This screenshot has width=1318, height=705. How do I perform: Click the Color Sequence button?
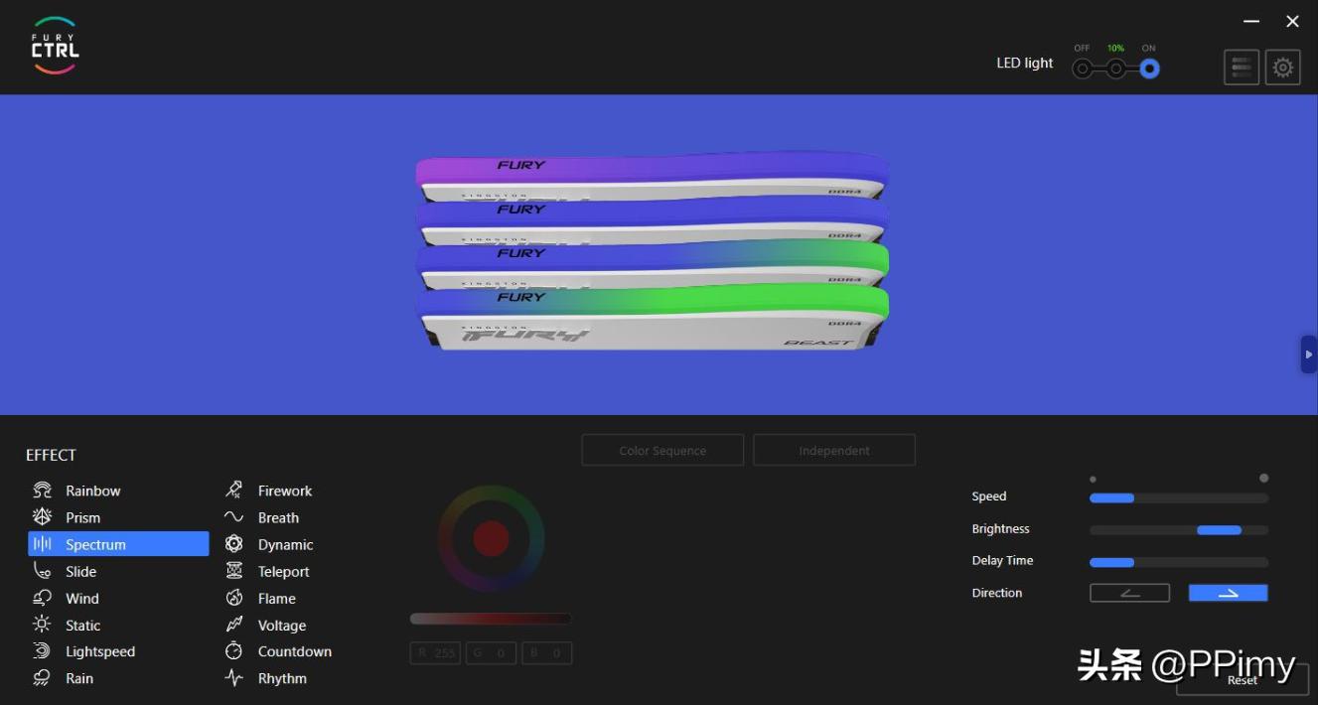coord(662,450)
